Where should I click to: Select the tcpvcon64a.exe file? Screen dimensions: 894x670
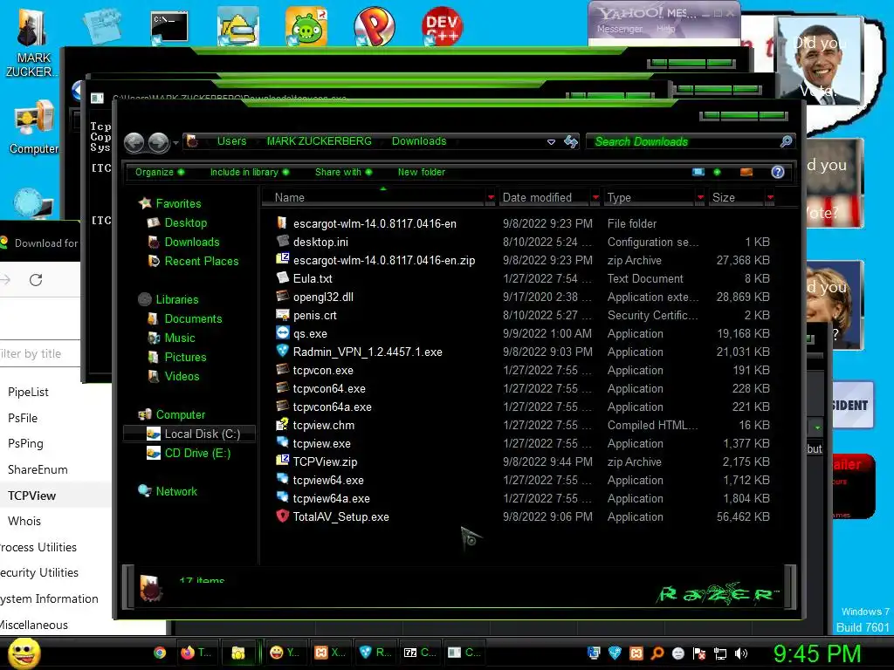[x=333, y=407]
